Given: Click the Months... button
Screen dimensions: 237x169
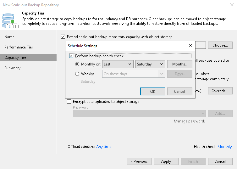Looking at the screenshot, I should [x=180, y=64].
